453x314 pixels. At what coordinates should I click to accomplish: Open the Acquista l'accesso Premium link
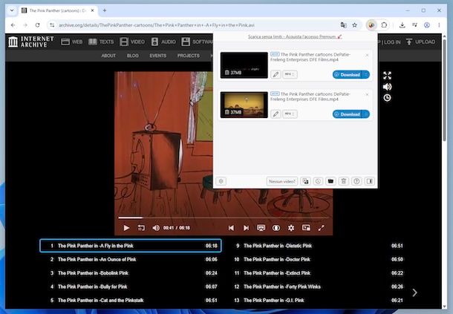point(295,36)
